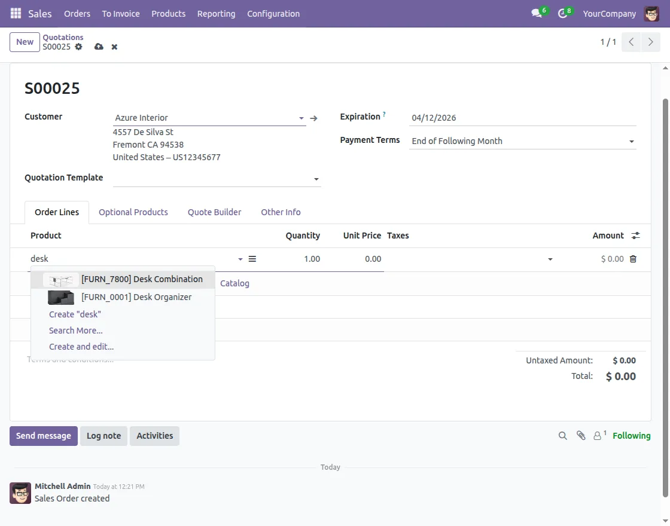670x526 pixels.
Task: Unfollow by clicking Following toggle
Action: (631, 436)
